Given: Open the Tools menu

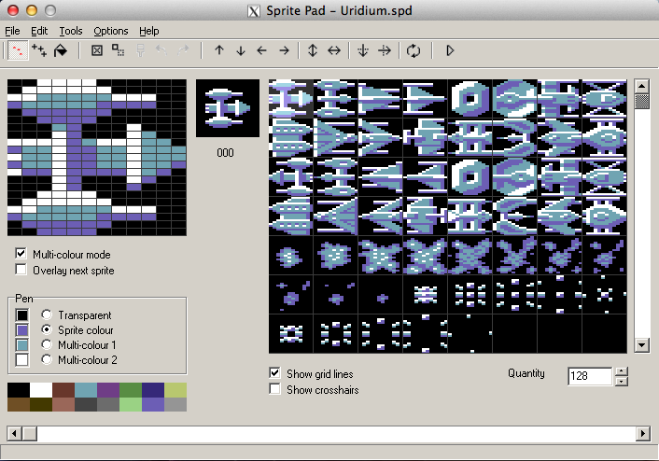Looking at the screenshot, I should 71,31.
